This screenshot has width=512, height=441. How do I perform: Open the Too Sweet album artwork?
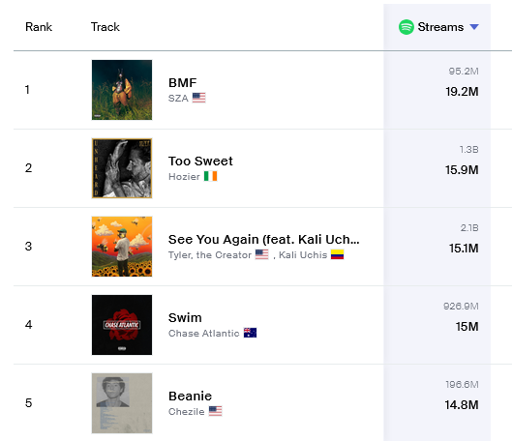click(122, 168)
